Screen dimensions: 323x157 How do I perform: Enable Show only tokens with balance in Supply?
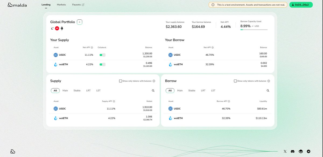[121, 81]
